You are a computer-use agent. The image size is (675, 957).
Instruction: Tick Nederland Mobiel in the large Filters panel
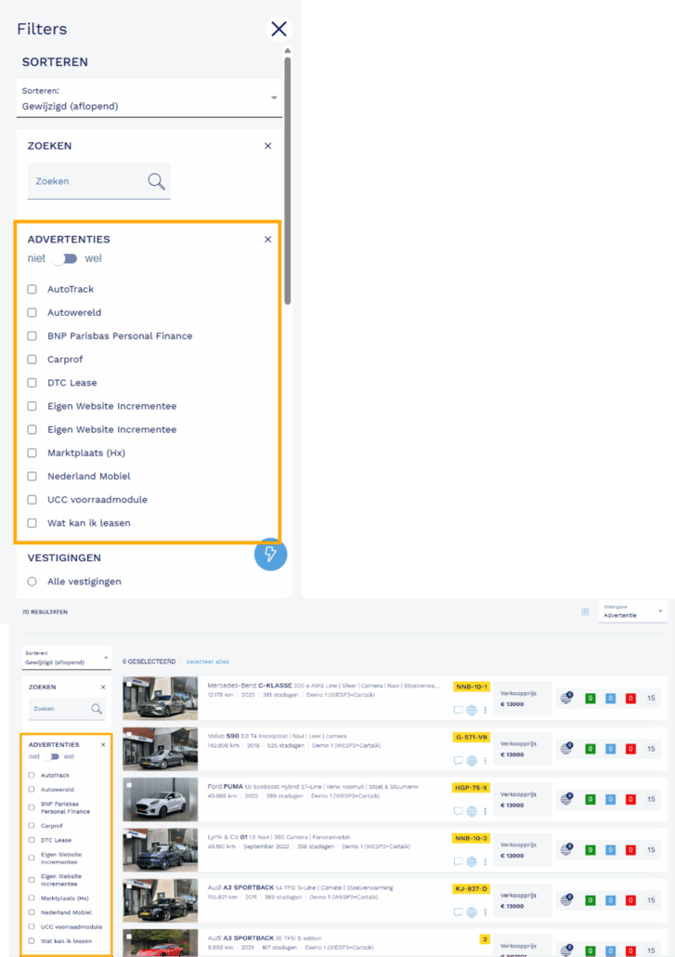point(32,476)
